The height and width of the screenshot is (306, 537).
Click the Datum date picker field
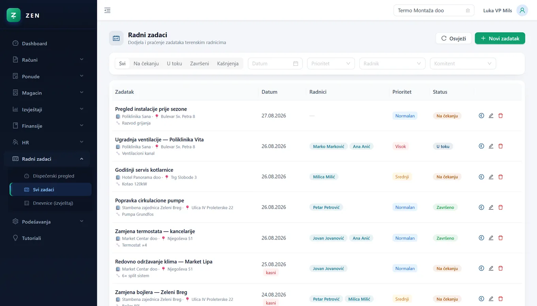[x=275, y=63]
